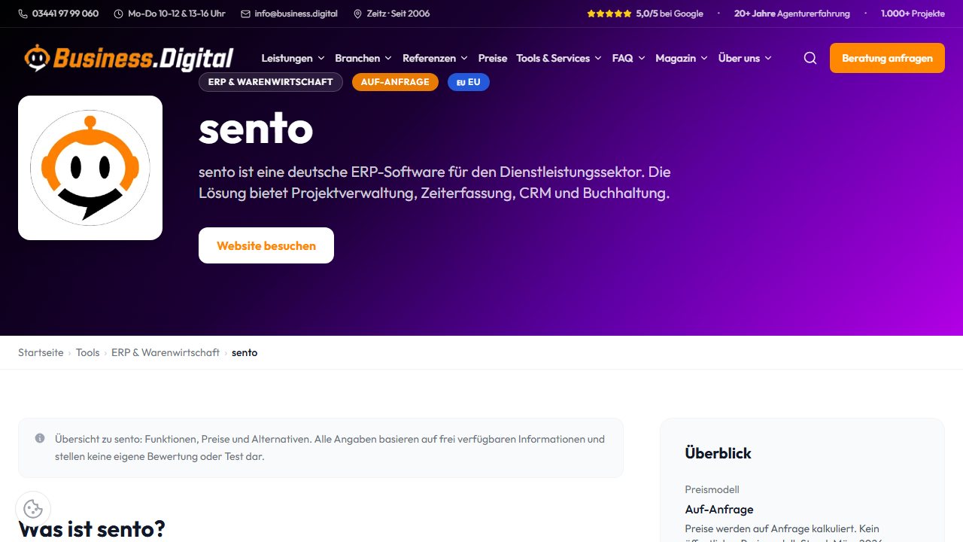This screenshot has width=963, height=542.
Task: Click the Website besuchen button
Action: pos(266,245)
